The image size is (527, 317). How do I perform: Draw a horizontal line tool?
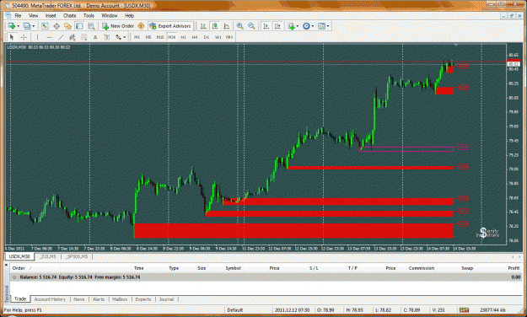50,37
